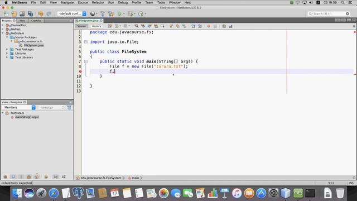Viewport: 357px width, 201px height.
Task: Toggle Show Inherited Members in Navigator
Action: tap(6, 176)
